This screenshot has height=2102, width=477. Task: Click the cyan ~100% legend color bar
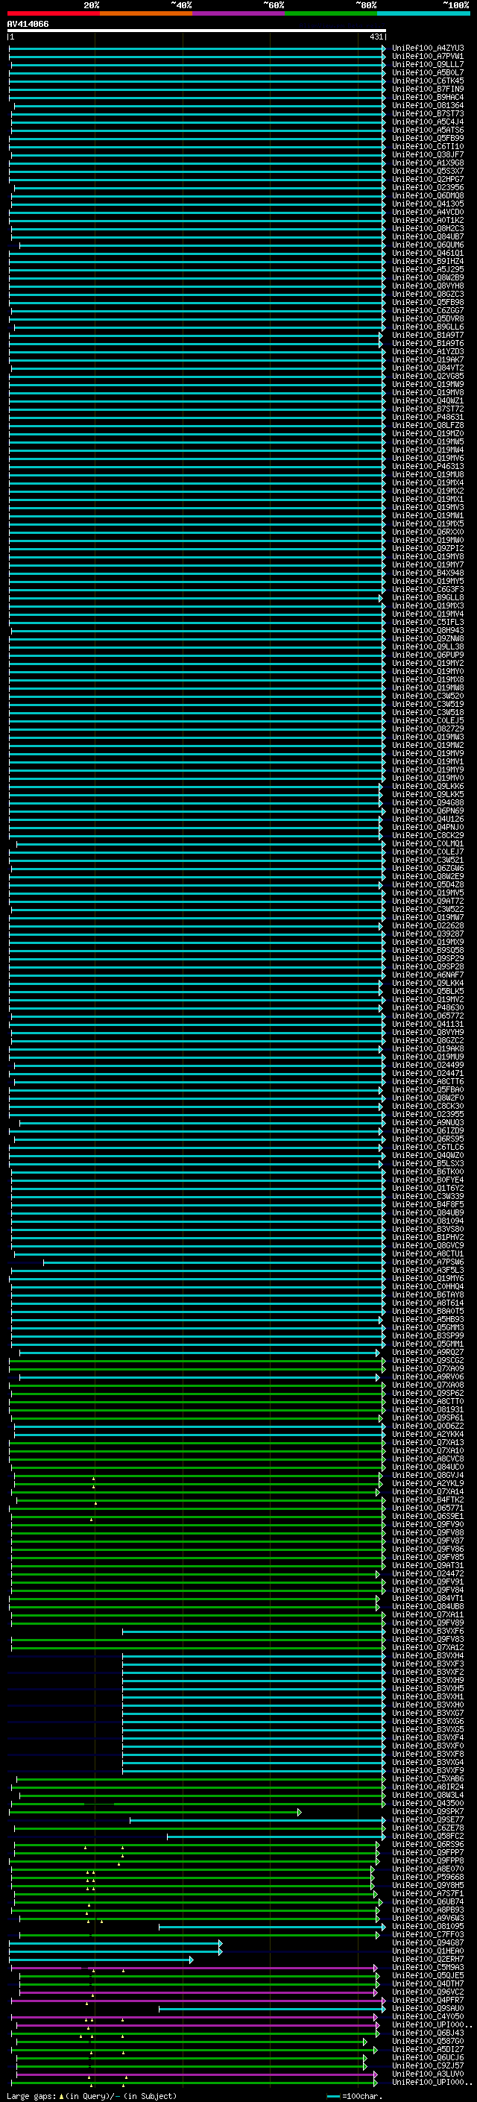424,13
